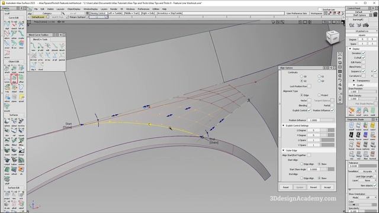Select the G3 continuity radio button
Screen dimensions: 379x213
[x=319, y=81]
